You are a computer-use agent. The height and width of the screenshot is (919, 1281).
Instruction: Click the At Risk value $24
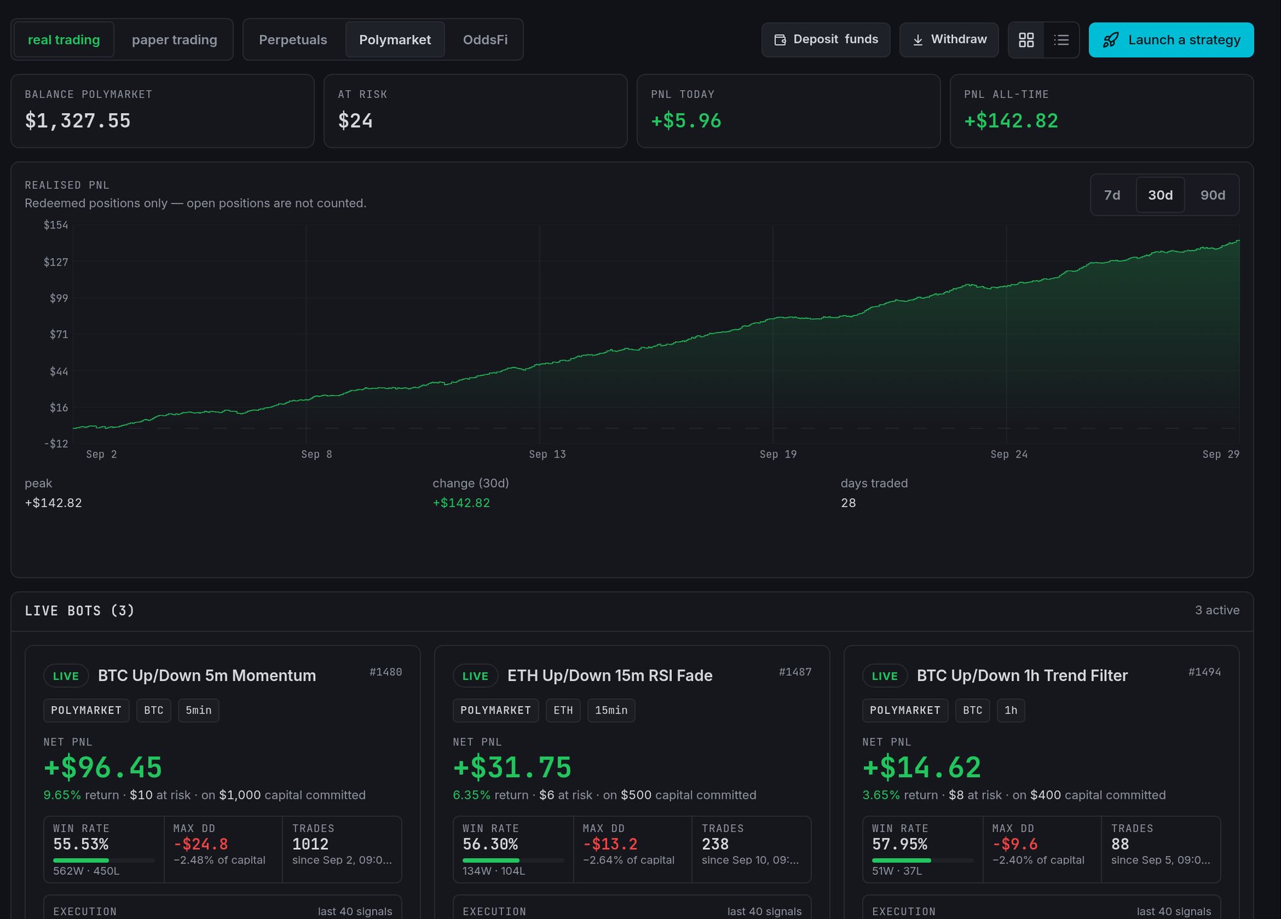(355, 120)
